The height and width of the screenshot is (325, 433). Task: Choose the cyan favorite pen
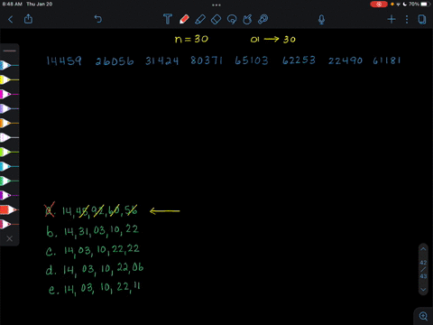9,166
